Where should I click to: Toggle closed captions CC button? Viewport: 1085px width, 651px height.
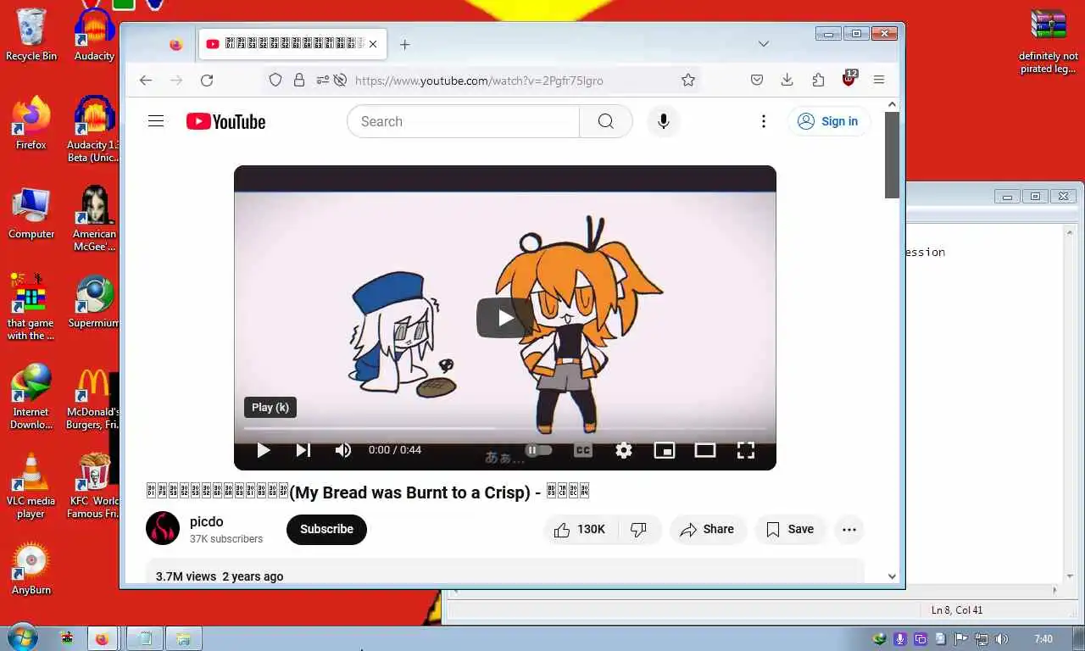(x=583, y=450)
